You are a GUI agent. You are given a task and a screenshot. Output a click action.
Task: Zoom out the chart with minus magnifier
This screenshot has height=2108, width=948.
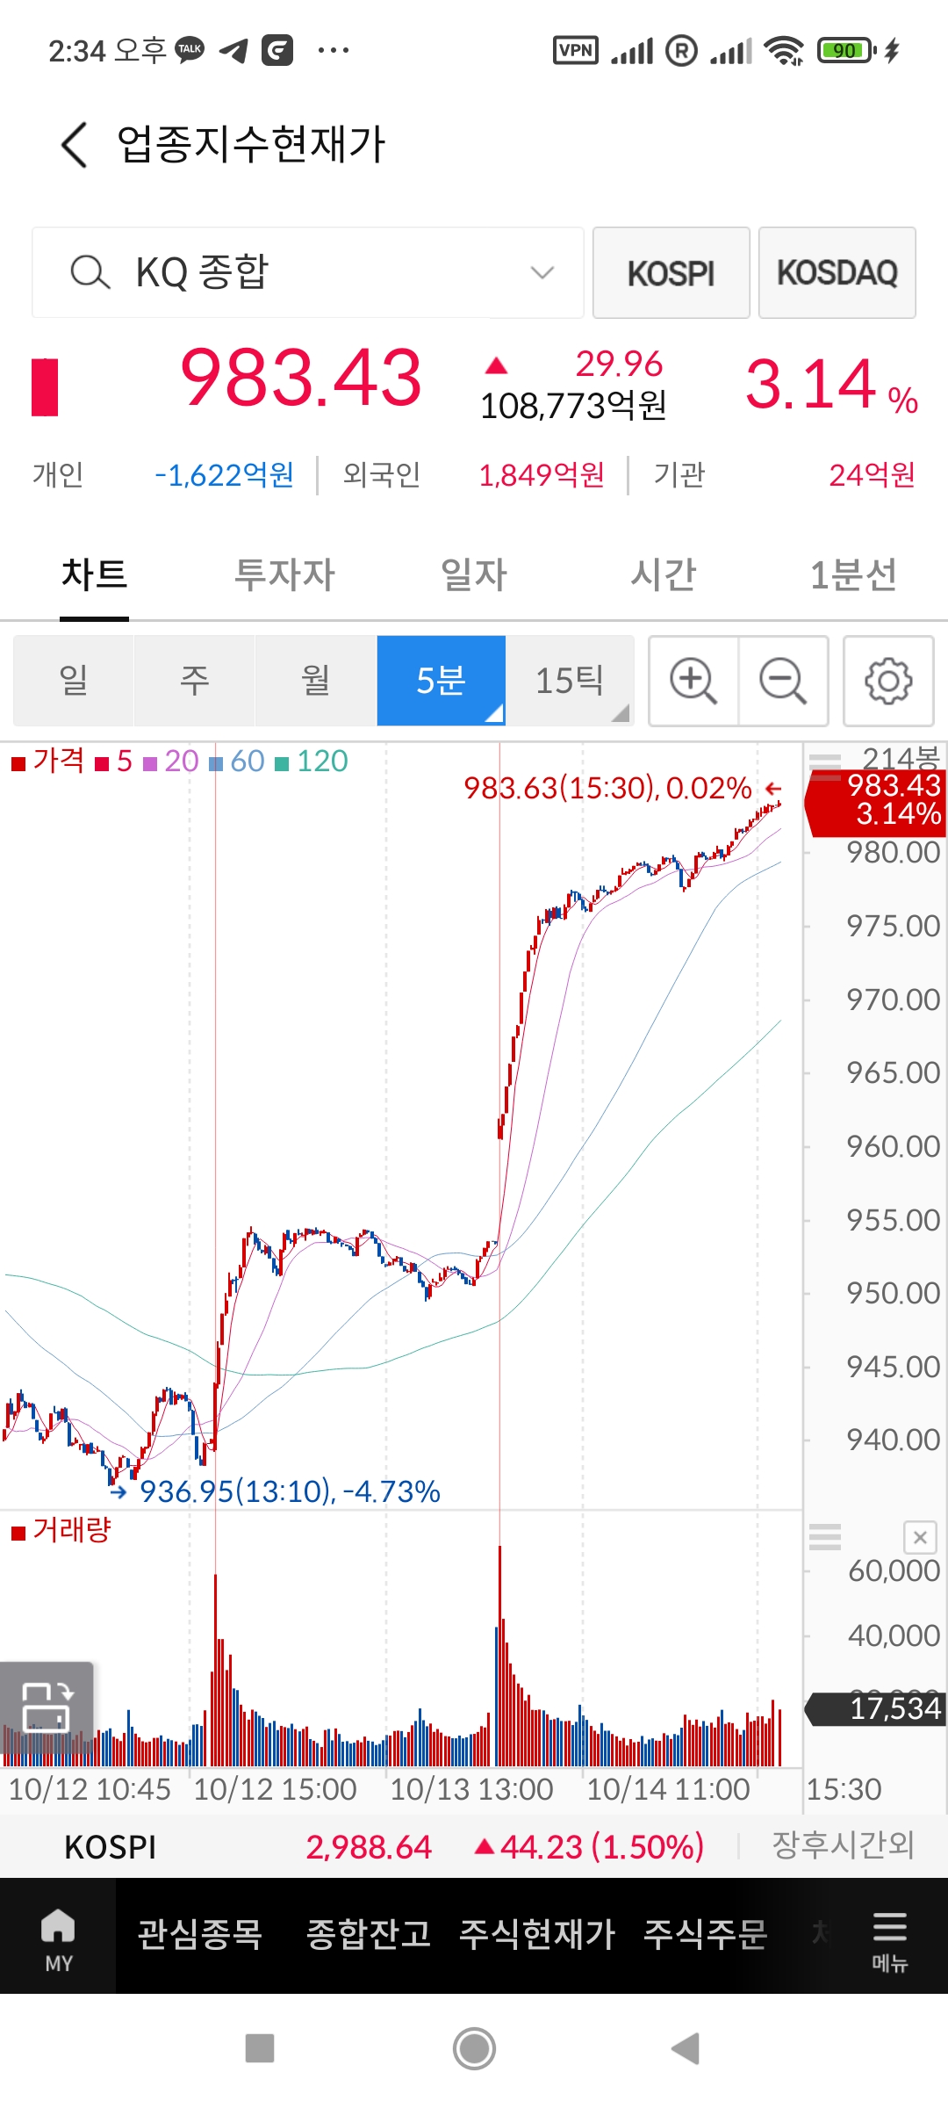point(783,681)
